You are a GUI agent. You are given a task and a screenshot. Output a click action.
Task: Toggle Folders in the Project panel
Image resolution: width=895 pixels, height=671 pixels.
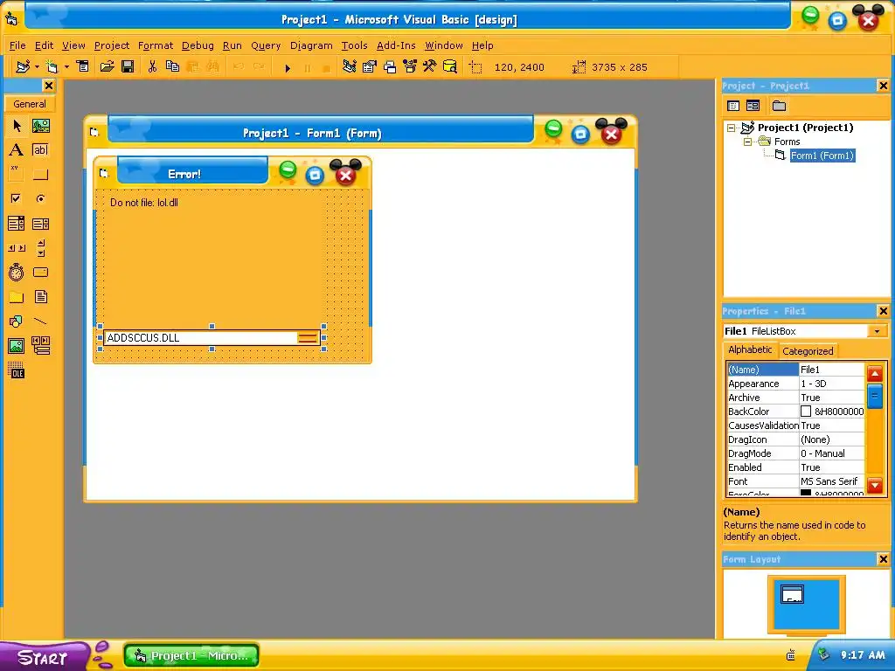[779, 106]
